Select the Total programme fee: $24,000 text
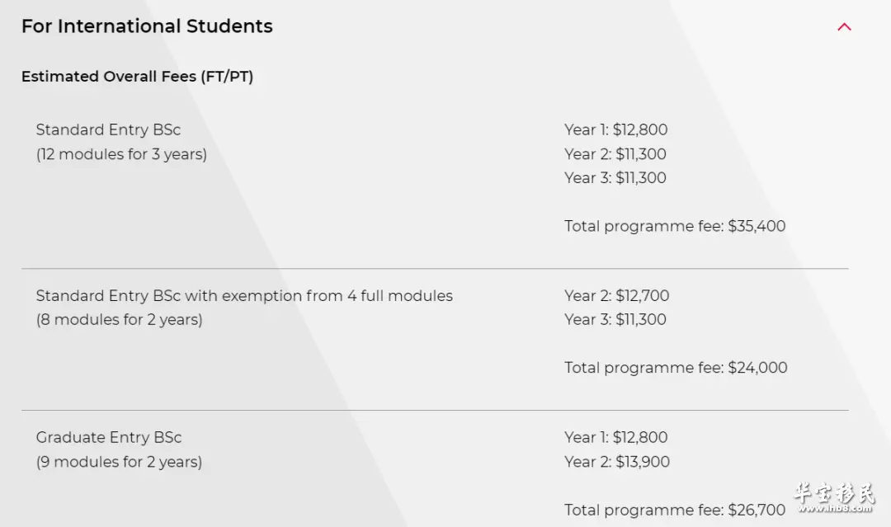This screenshot has height=527, width=891. 676,368
